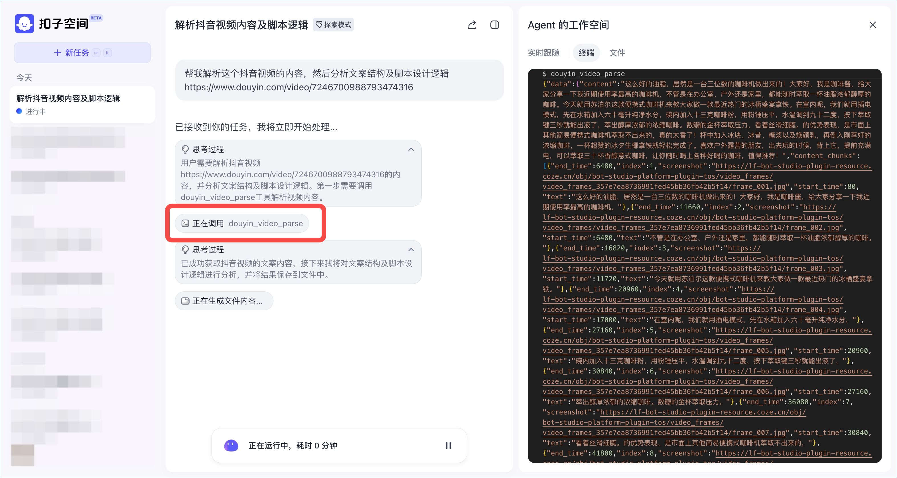The image size is (897, 478).
Task: Collapse the second 思考过程 section
Action: 411,250
